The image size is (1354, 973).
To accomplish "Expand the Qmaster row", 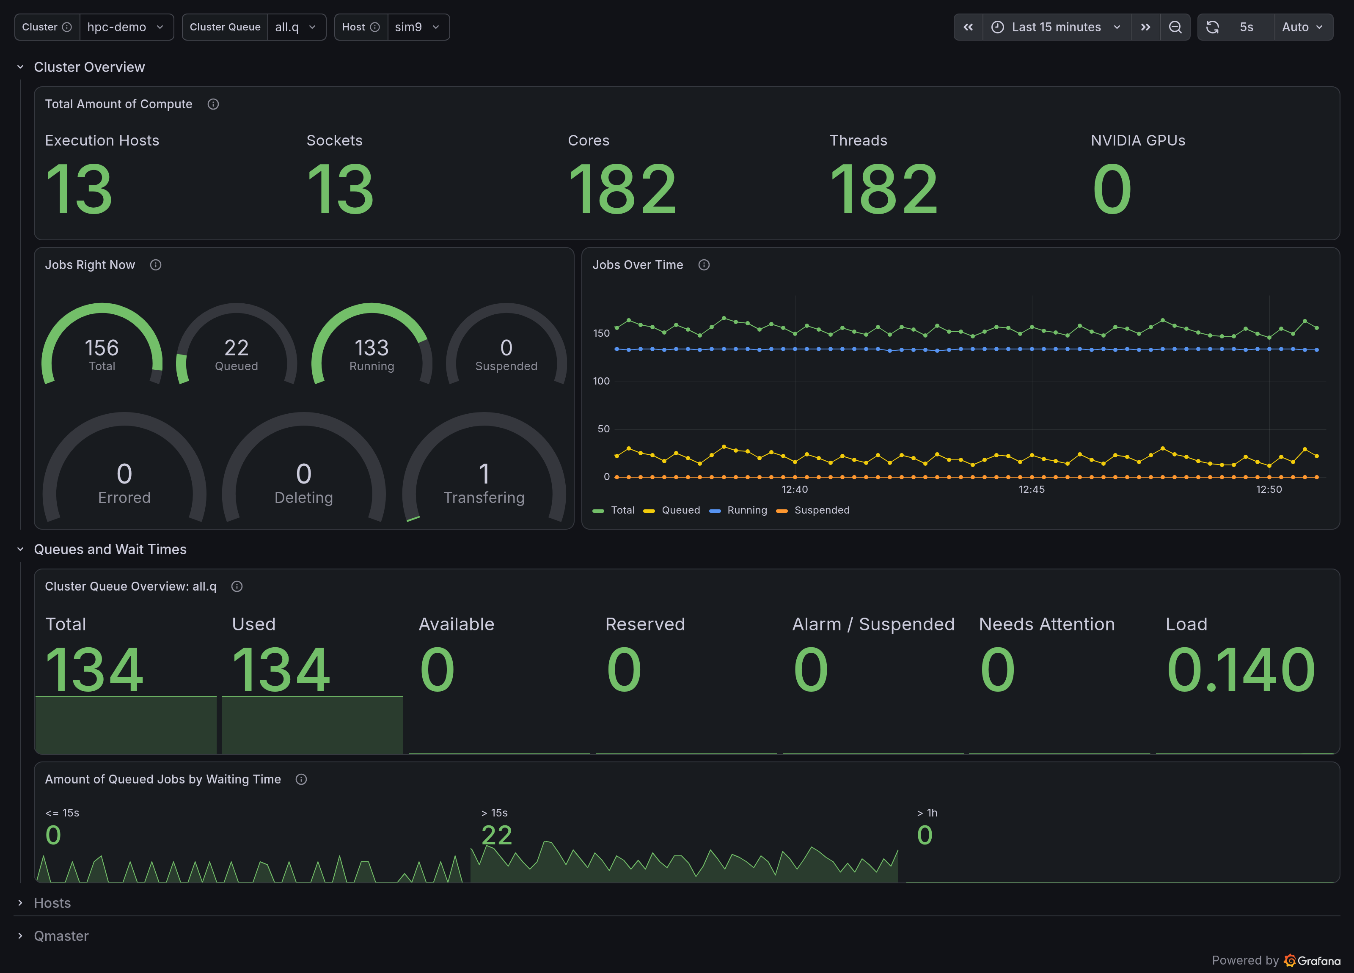I will [x=61, y=935].
